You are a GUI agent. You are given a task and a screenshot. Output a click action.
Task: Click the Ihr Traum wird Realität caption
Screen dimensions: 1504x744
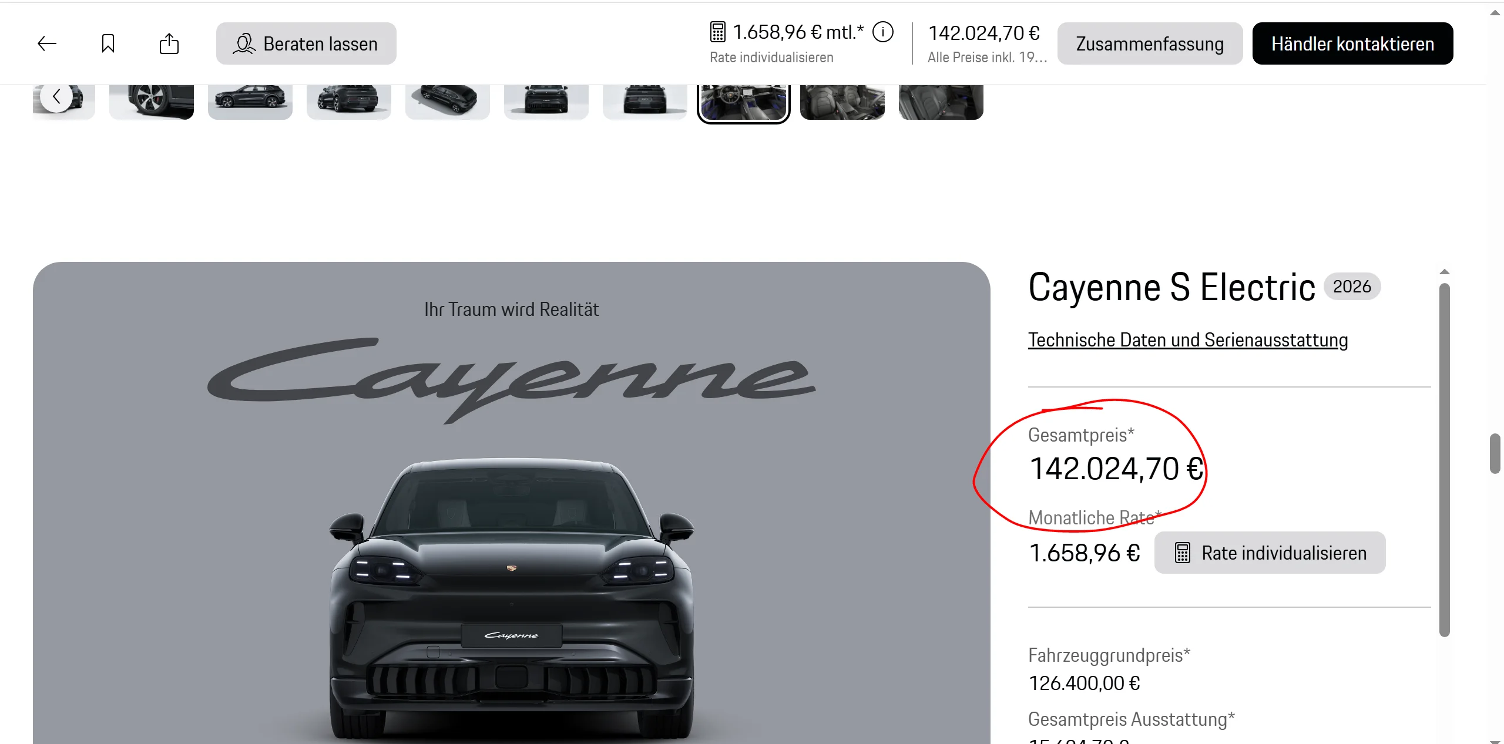512,309
